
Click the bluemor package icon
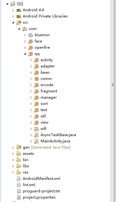click(31, 35)
